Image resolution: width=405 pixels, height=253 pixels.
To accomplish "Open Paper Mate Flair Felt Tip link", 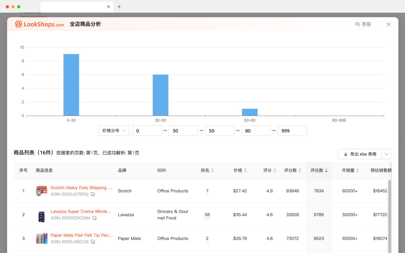I will coord(82,235).
